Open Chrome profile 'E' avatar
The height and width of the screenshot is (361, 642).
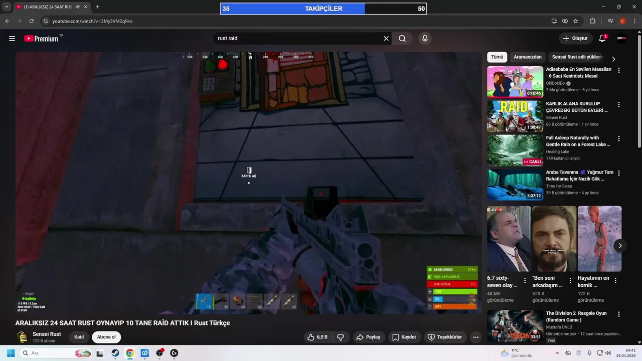(622, 21)
